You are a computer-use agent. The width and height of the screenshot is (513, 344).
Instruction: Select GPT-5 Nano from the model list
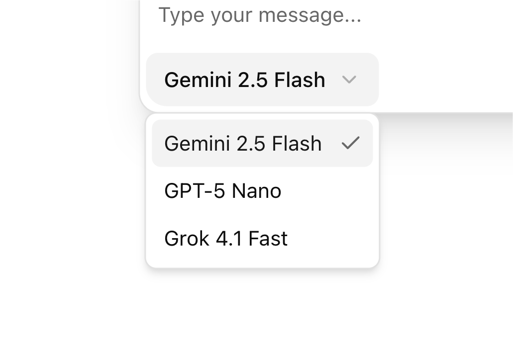click(x=223, y=191)
